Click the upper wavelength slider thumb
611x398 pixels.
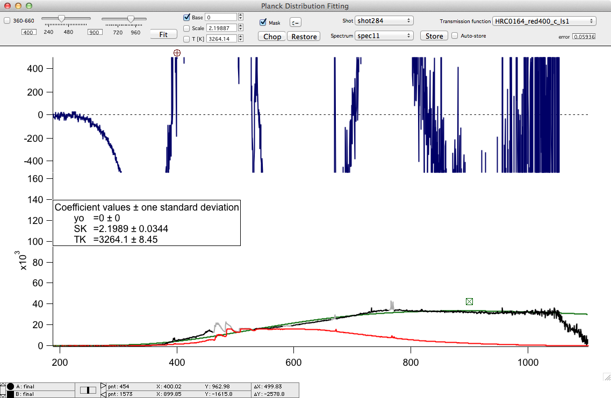[131, 19]
